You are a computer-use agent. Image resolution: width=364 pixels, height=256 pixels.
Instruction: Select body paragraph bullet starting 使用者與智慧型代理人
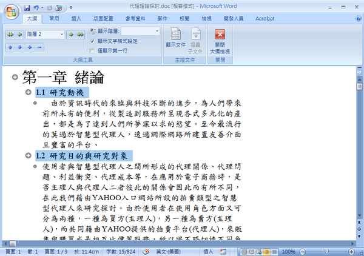[x=35, y=166]
